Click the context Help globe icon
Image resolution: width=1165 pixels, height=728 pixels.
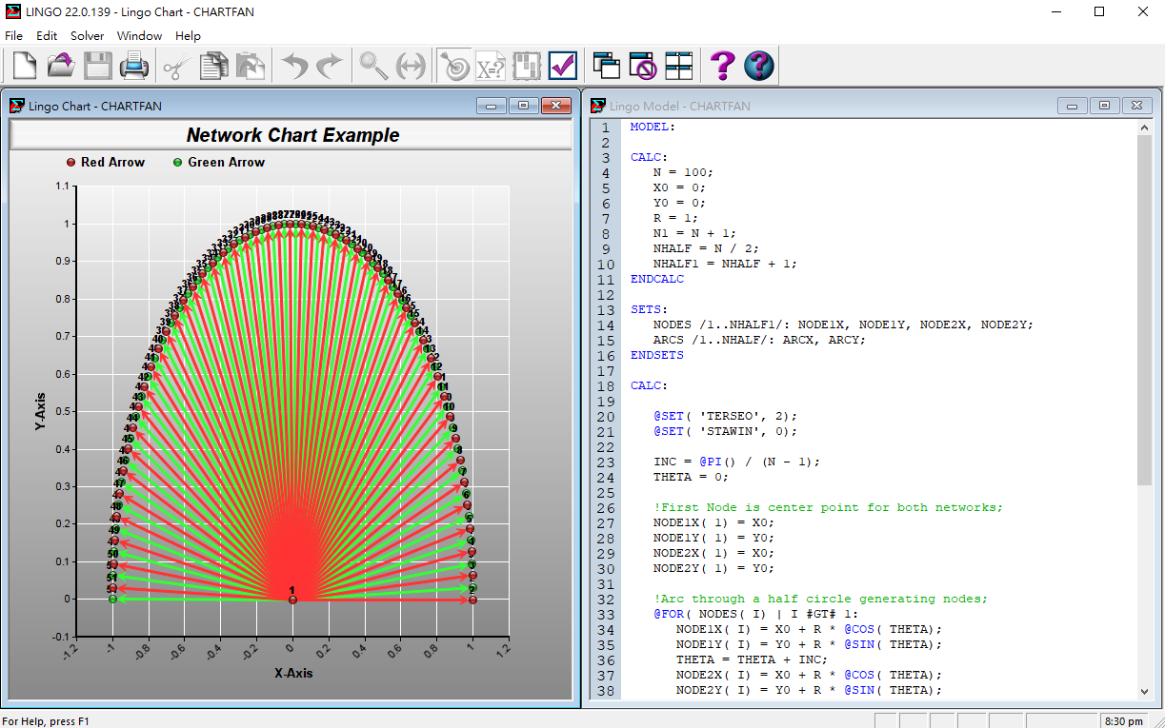pyautogui.click(x=759, y=66)
